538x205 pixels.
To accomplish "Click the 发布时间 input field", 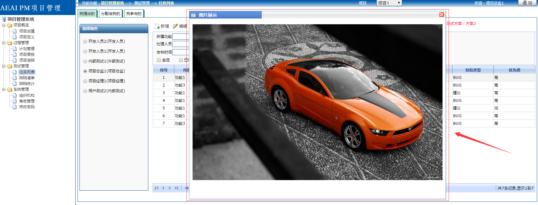I will coord(181,52).
